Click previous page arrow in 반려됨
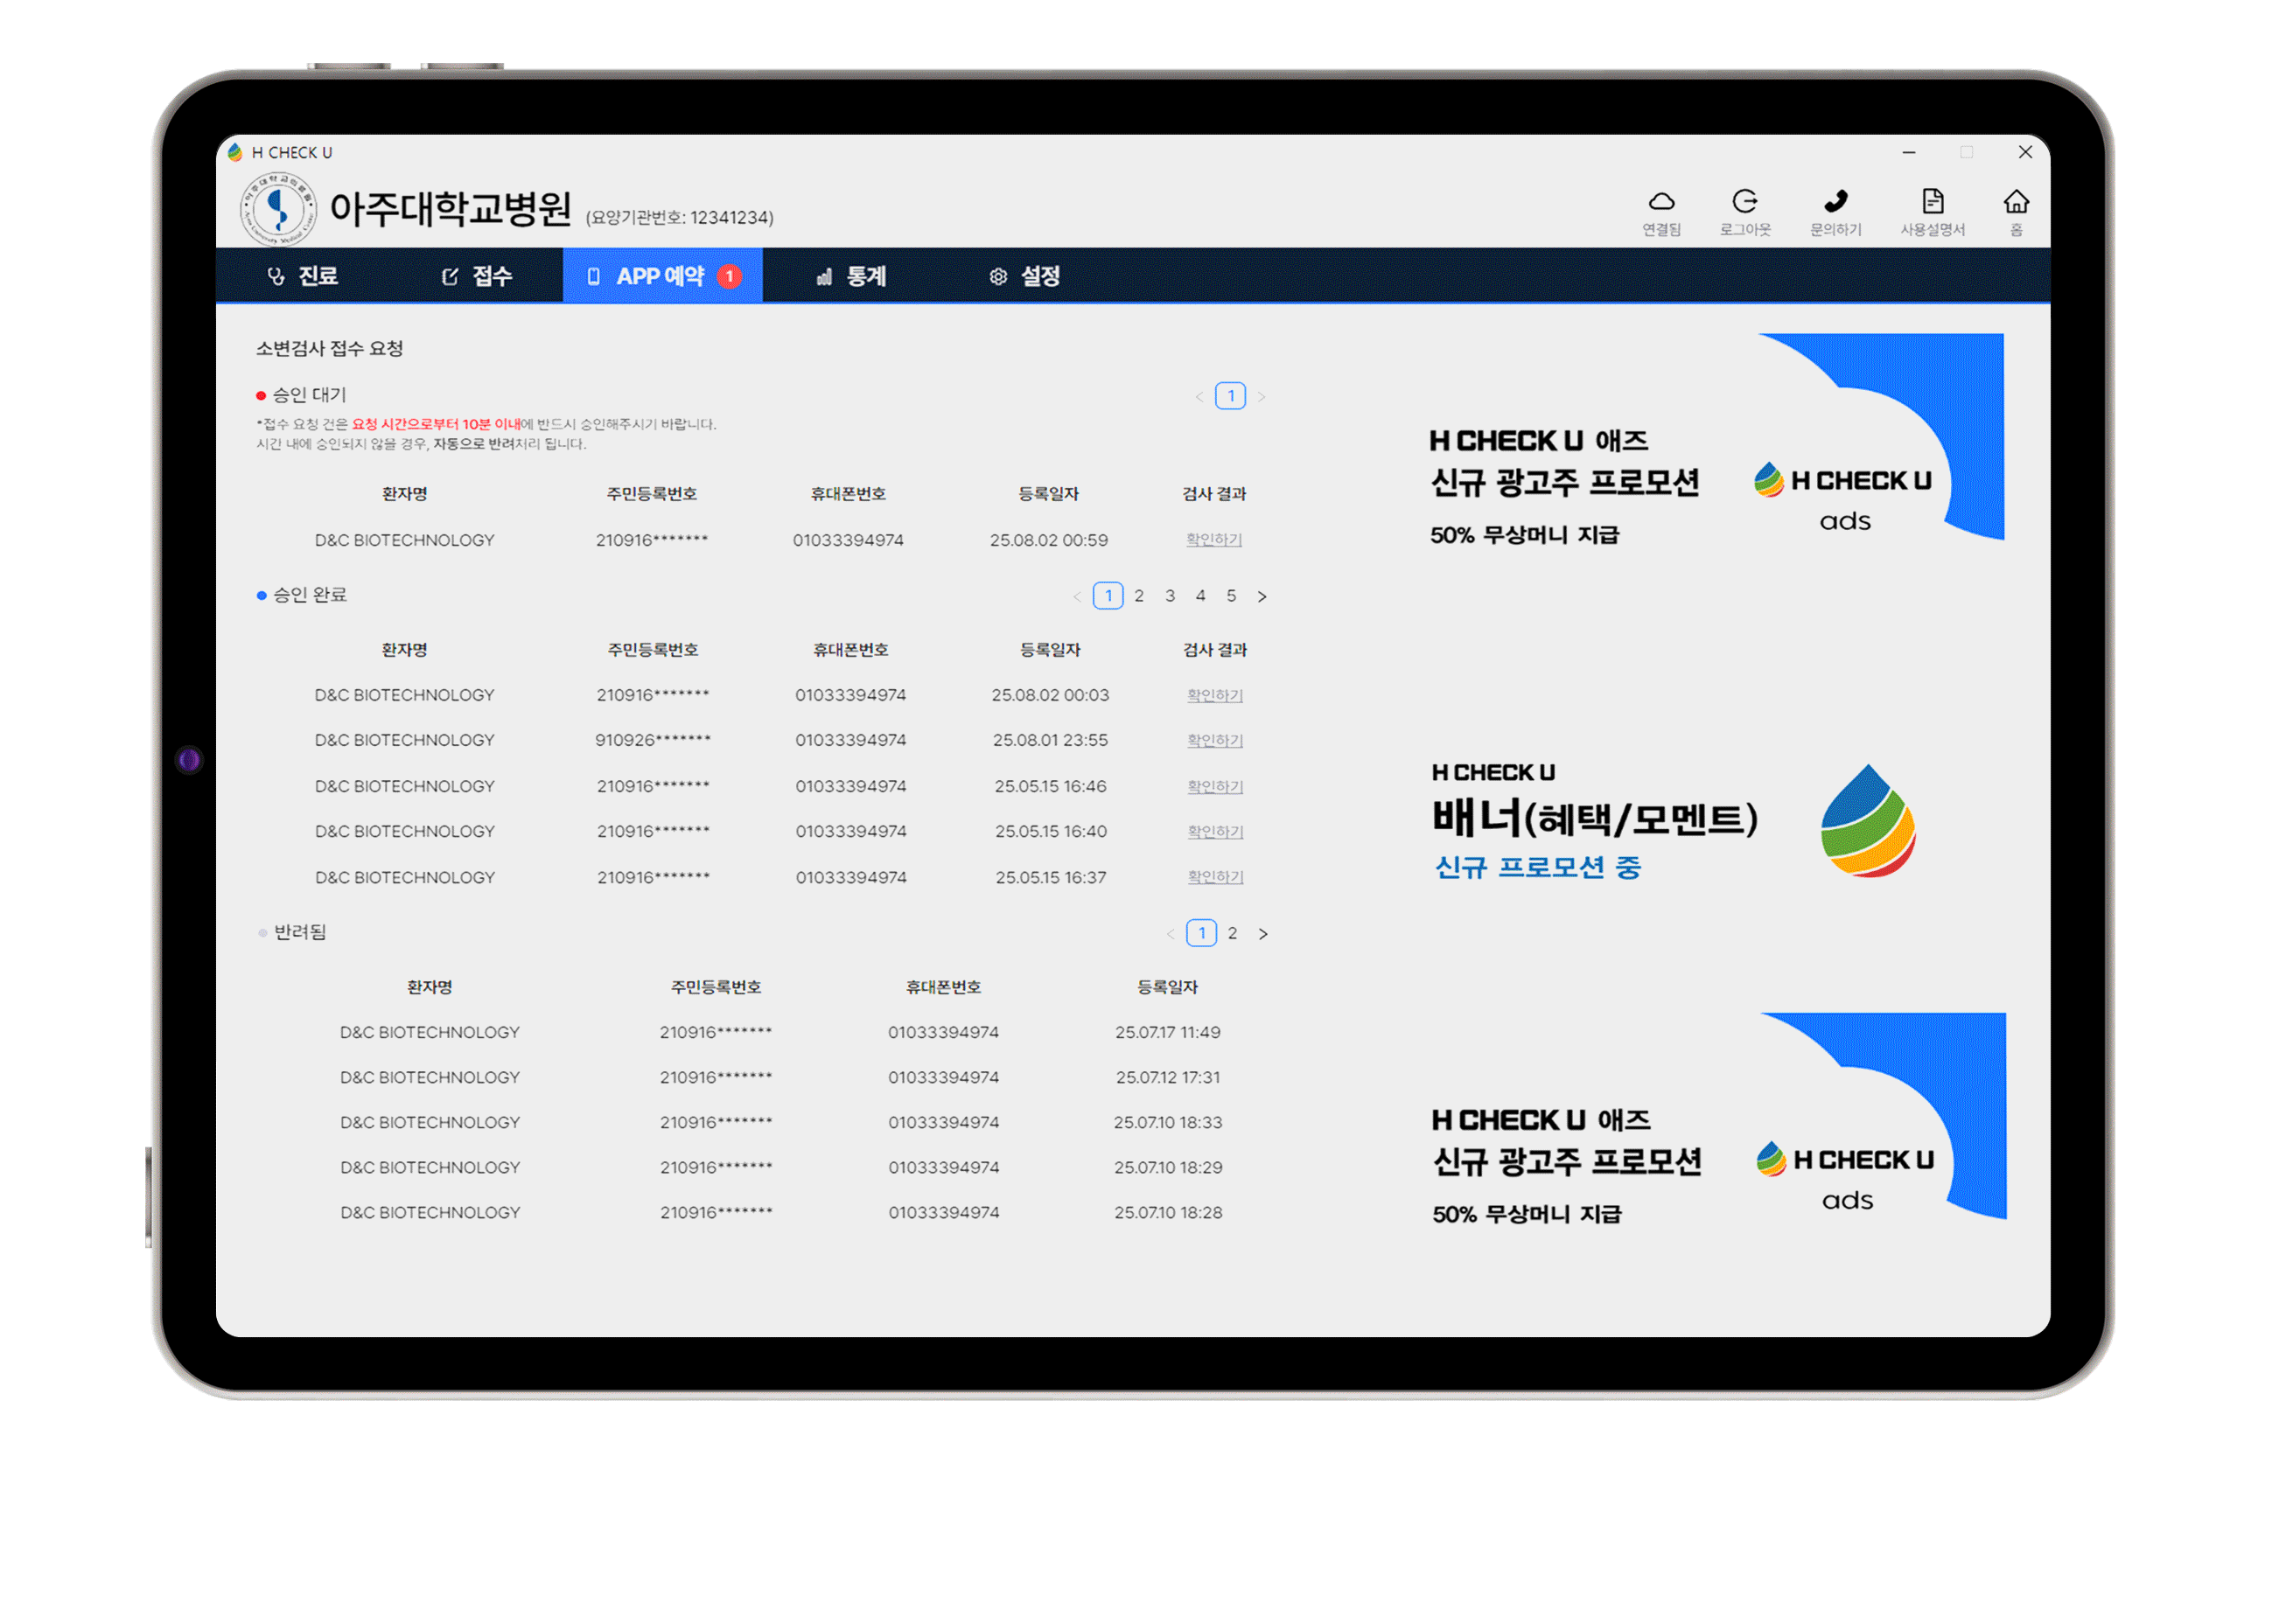 (x=1171, y=934)
